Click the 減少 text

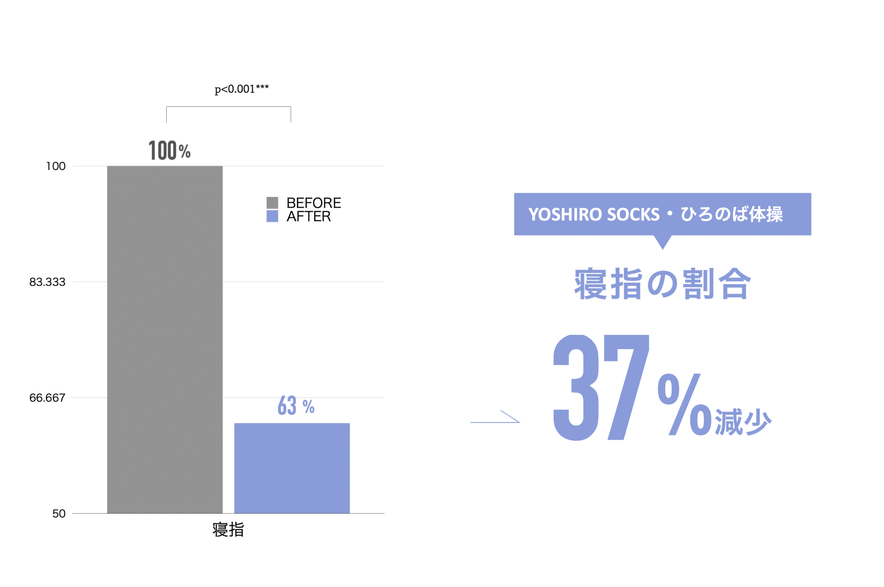click(743, 422)
